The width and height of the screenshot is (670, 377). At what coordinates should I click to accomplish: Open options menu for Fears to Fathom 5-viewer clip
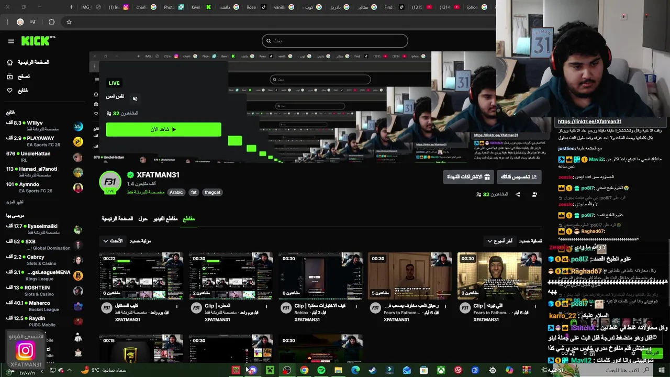click(445, 306)
